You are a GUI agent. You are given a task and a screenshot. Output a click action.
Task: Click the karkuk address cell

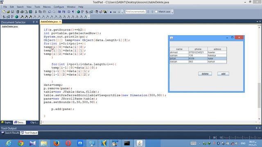[x=217, y=62]
